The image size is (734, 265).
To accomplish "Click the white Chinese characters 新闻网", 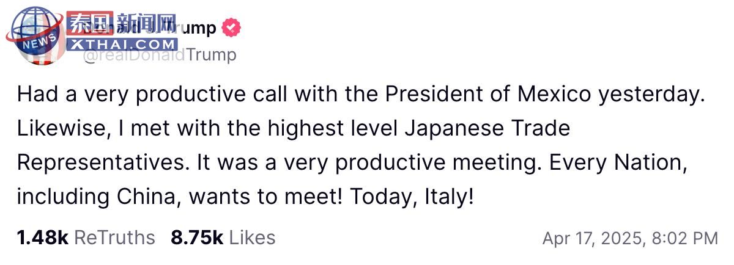I will [x=146, y=24].
